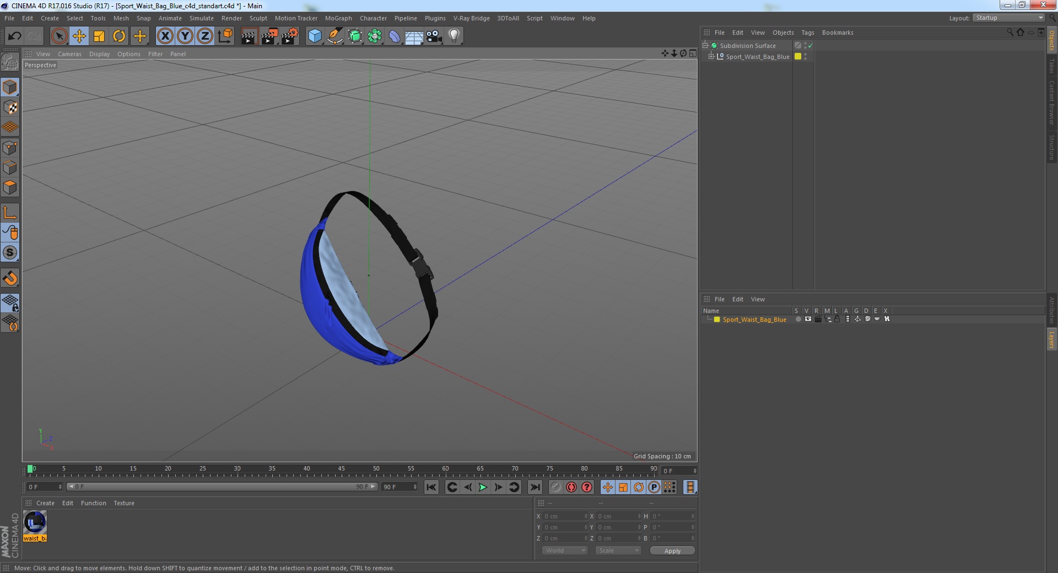Screen dimensions: 1058x573
Task: Toggle Autokeying button
Action: pyautogui.click(x=571, y=487)
